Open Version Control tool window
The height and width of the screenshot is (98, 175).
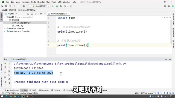tap(11, 90)
